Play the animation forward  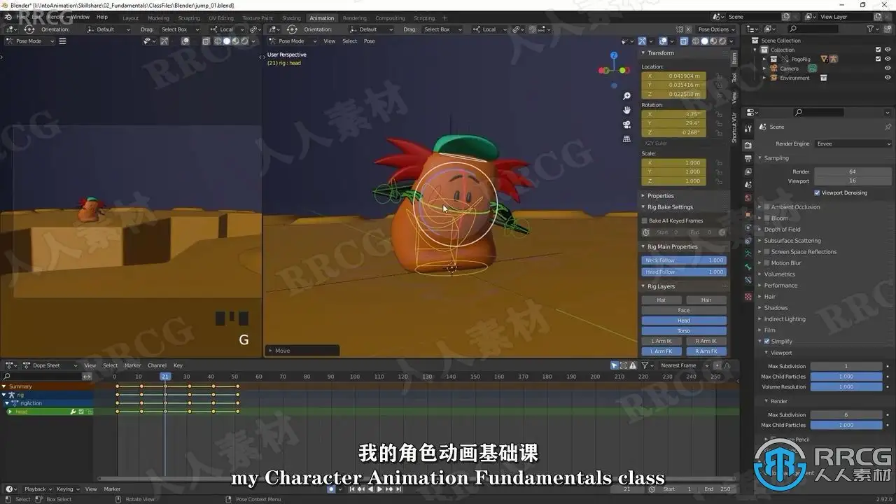(x=380, y=489)
